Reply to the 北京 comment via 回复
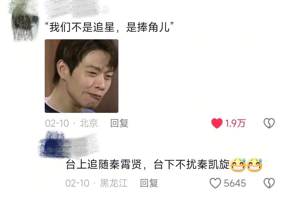The width and height of the screenshot is (289, 200). tap(119, 123)
